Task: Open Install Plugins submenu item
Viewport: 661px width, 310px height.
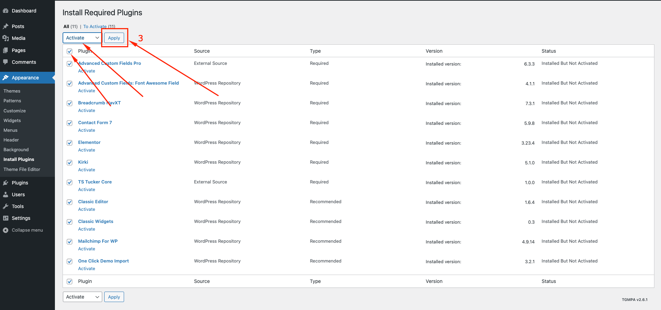Action: click(x=19, y=159)
